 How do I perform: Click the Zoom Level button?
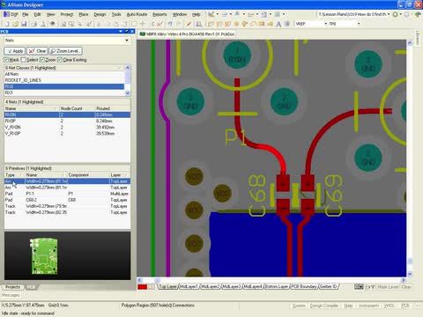click(x=65, y=51)
